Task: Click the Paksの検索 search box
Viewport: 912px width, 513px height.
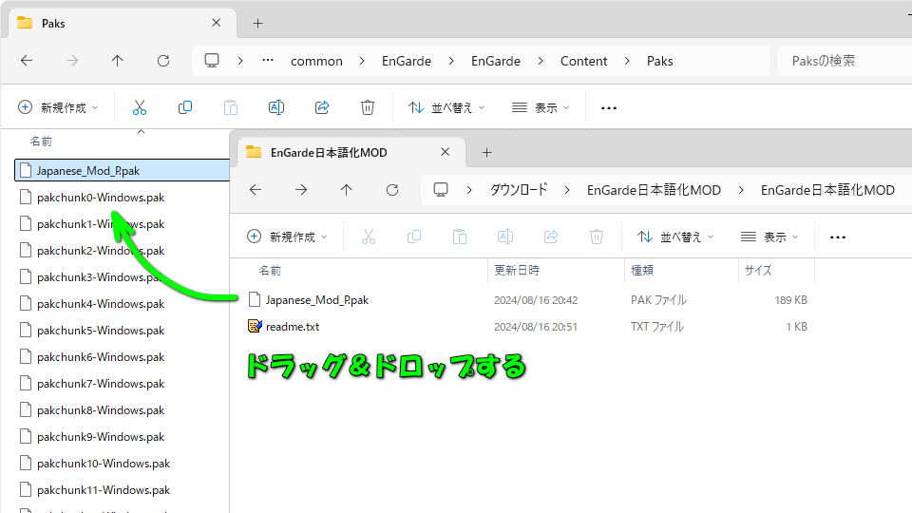Action: pos(841,61)
